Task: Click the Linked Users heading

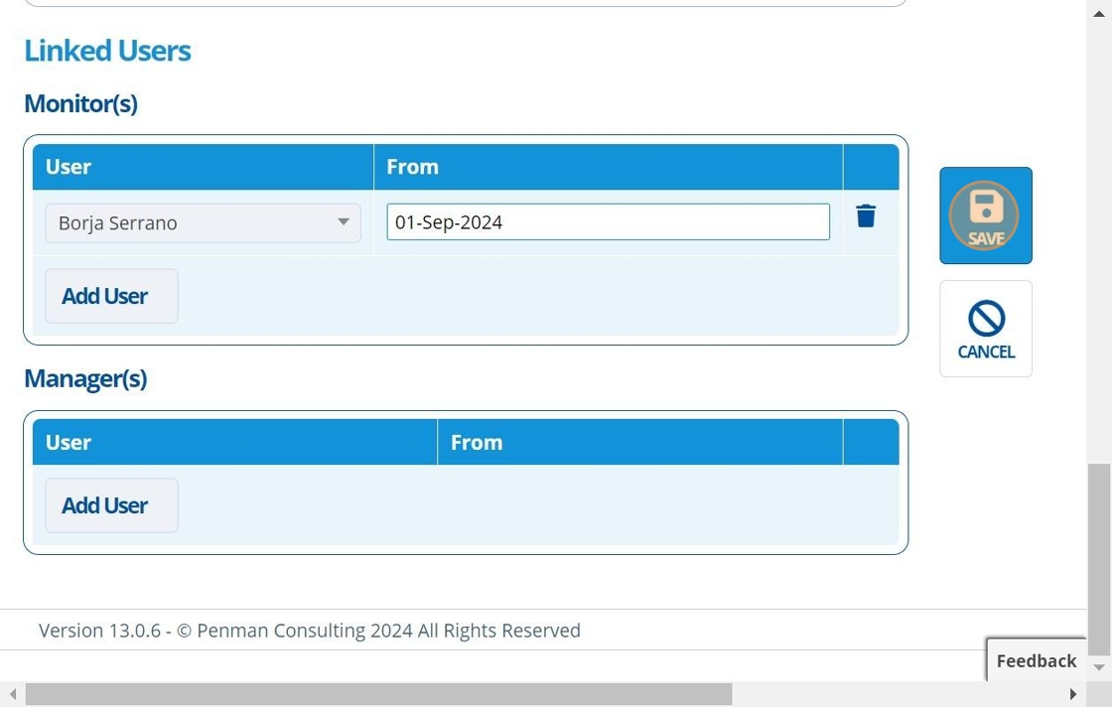Action: pos(107,51)
